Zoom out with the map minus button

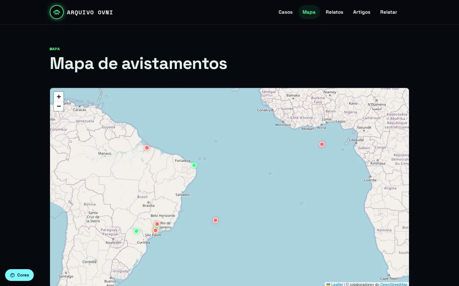point(59,106)
